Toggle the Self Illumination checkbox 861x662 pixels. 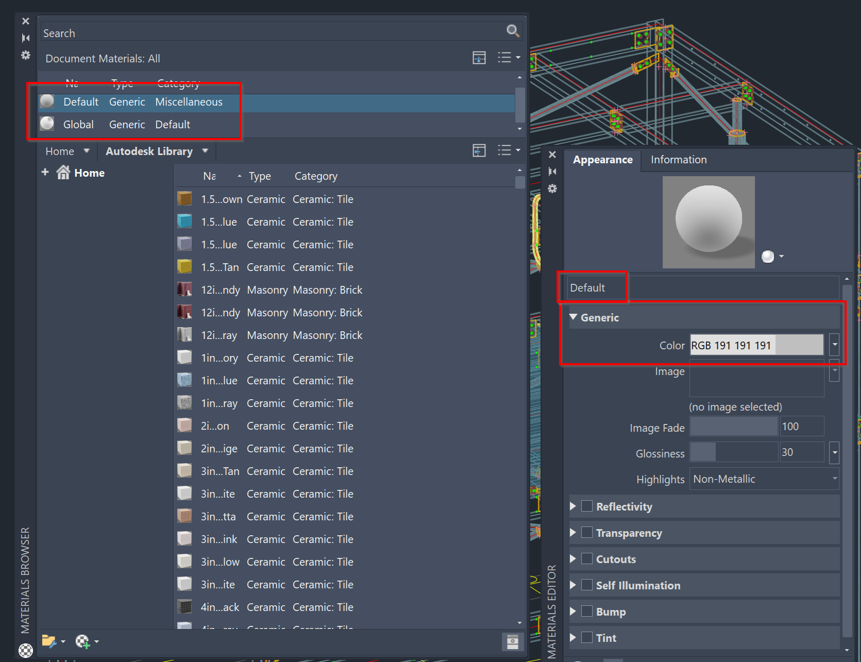[x=587, y=585]
